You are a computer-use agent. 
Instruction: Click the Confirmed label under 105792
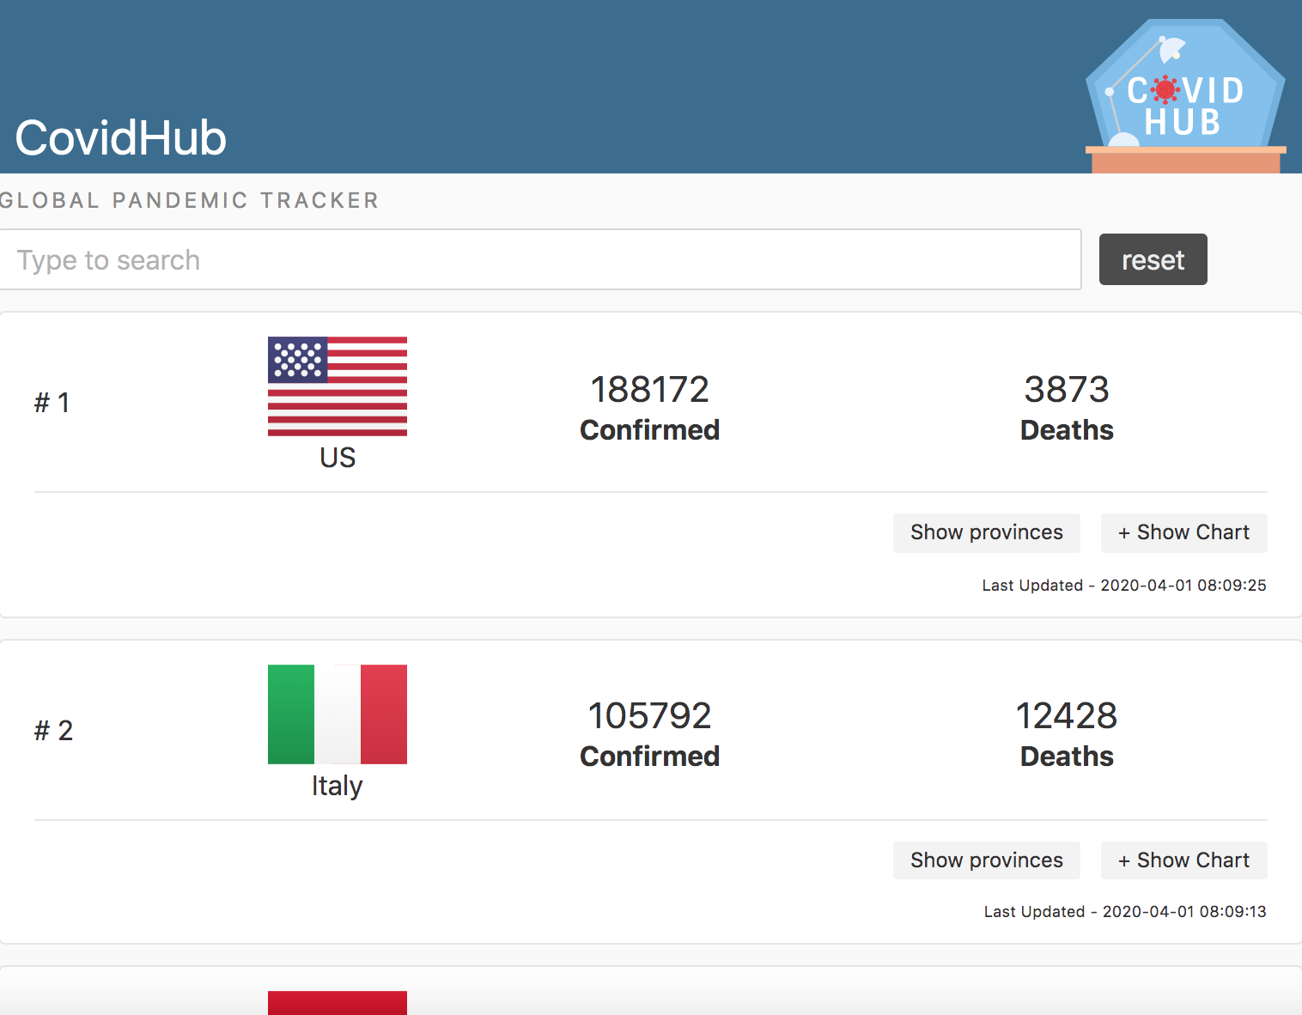pyautogui.click(x=650, y=757)
